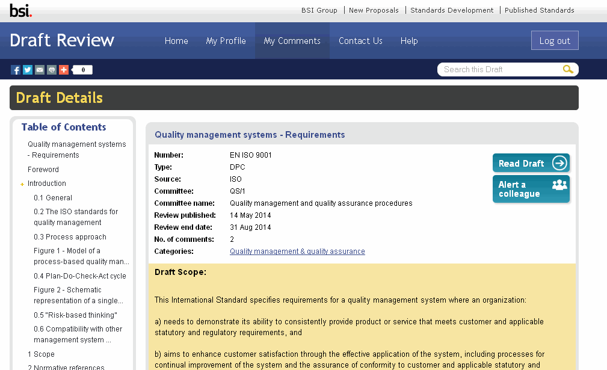
Task: Open section 0.1 General
Action: tap(53, 198)
